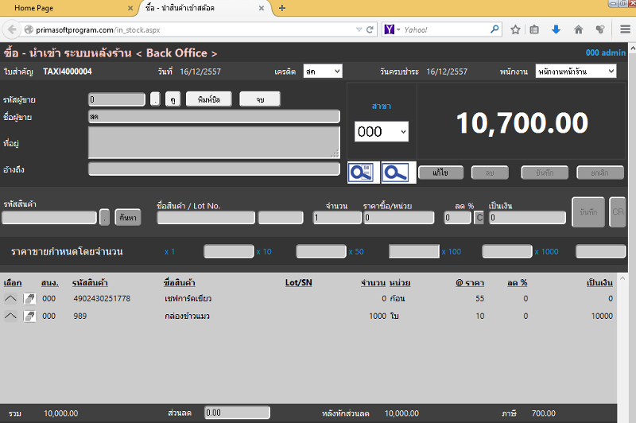This screenshot has width=636, height=423.
Task: Bookmark page with star icon
Action: pyautogui.click(x=515, y=29)
